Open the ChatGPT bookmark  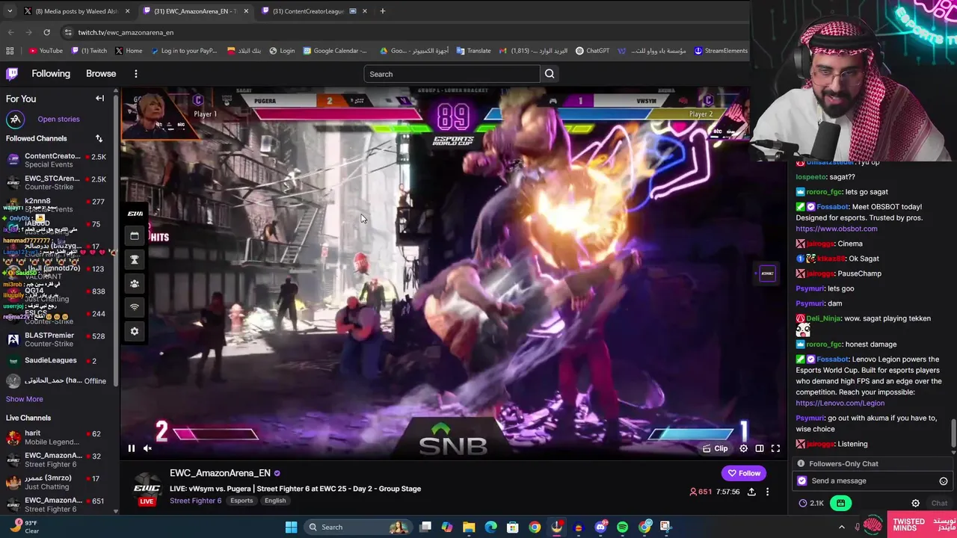click(x=592, y=51)
